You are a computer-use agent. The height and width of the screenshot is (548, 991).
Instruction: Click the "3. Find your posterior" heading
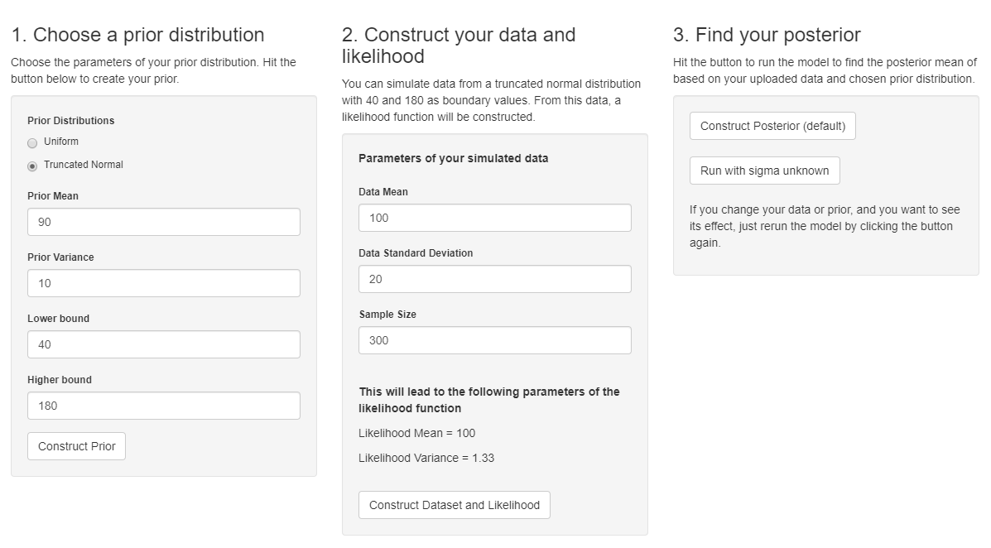(x=767, y=35)
